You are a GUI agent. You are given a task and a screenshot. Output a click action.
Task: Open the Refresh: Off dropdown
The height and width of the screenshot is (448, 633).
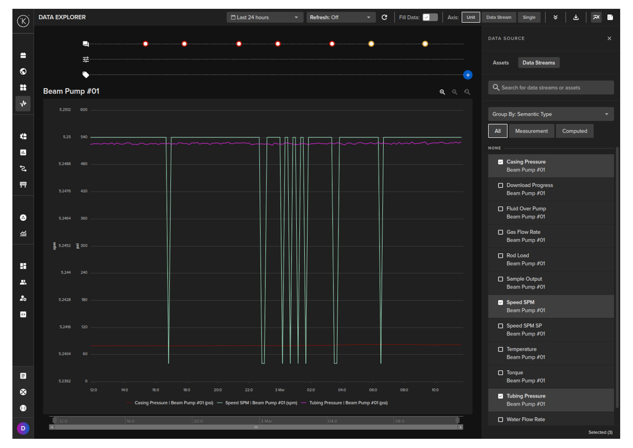(341, 17)
